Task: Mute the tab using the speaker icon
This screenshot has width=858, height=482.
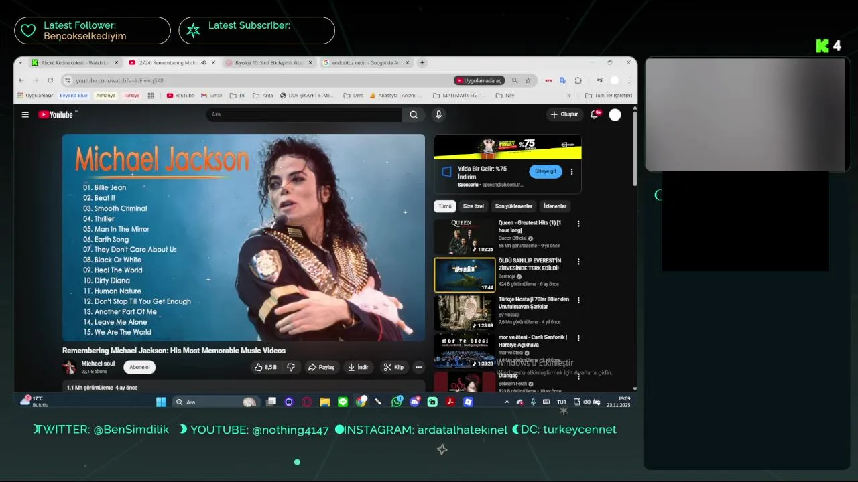Action: 203,62
